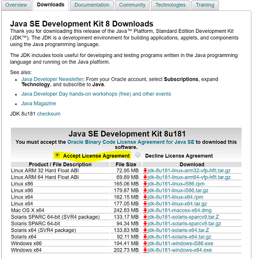Open the Community tab

click(132, 5)
